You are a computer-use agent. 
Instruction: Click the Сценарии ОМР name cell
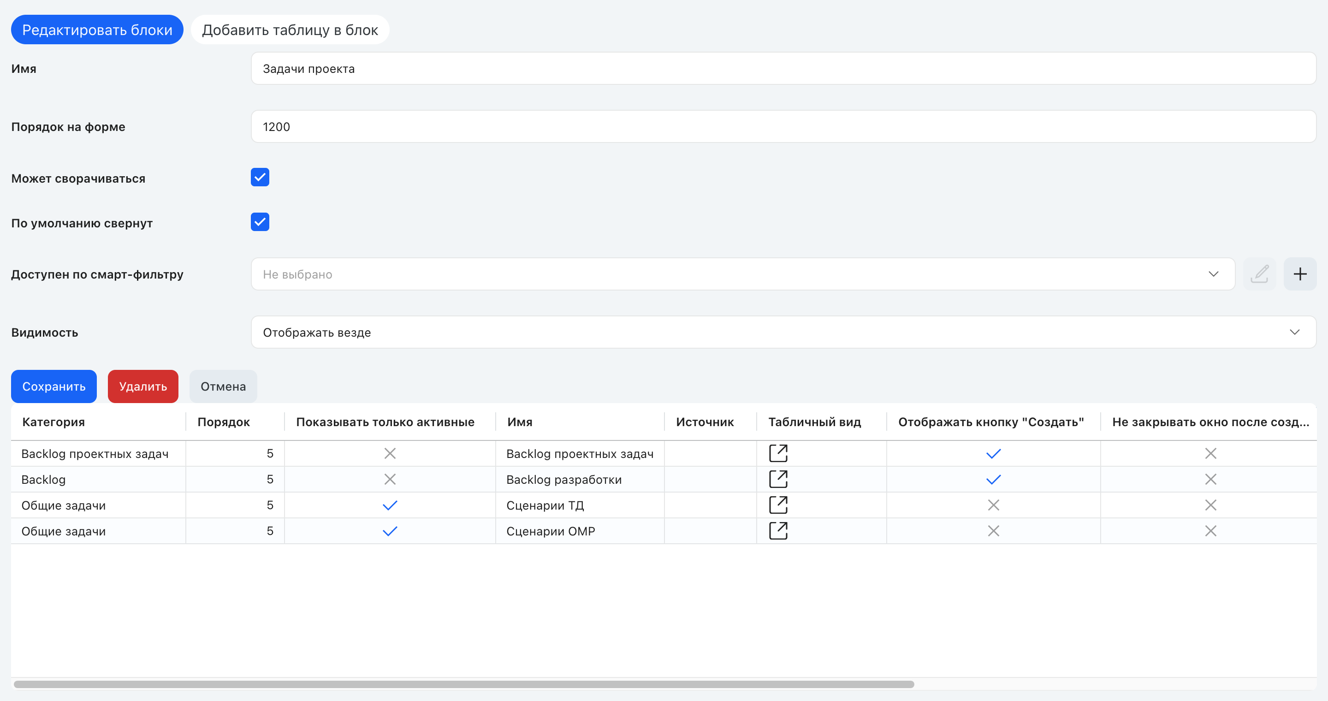tap(580, 531)
